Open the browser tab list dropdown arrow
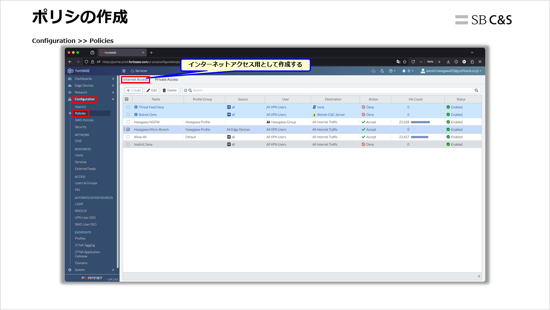Screen dimensions: 550x310 tap(472, 52)
